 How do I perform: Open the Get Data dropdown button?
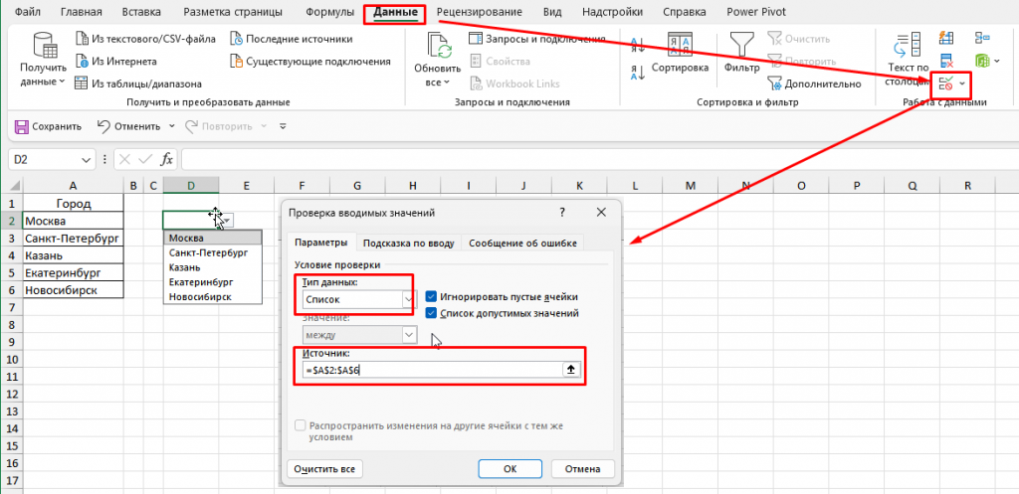point(43,60)
